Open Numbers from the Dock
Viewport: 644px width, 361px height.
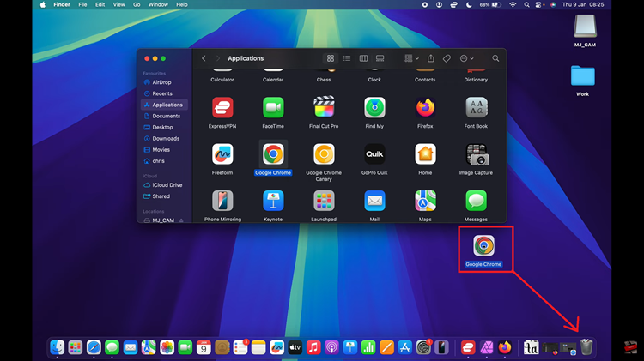[368, 347]
